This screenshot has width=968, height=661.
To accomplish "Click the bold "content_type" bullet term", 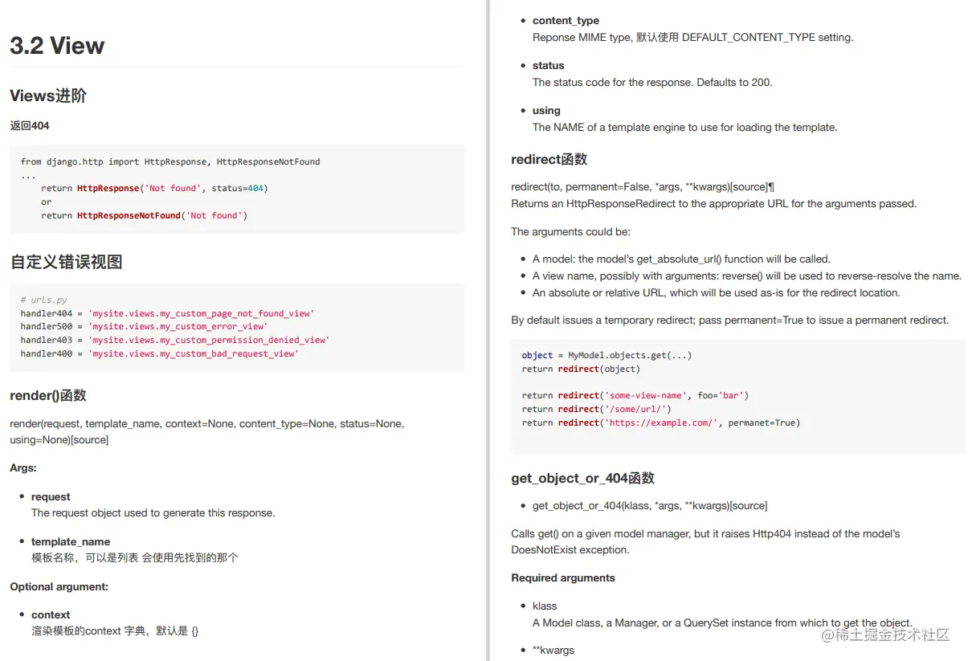I will tap(566, 21).
